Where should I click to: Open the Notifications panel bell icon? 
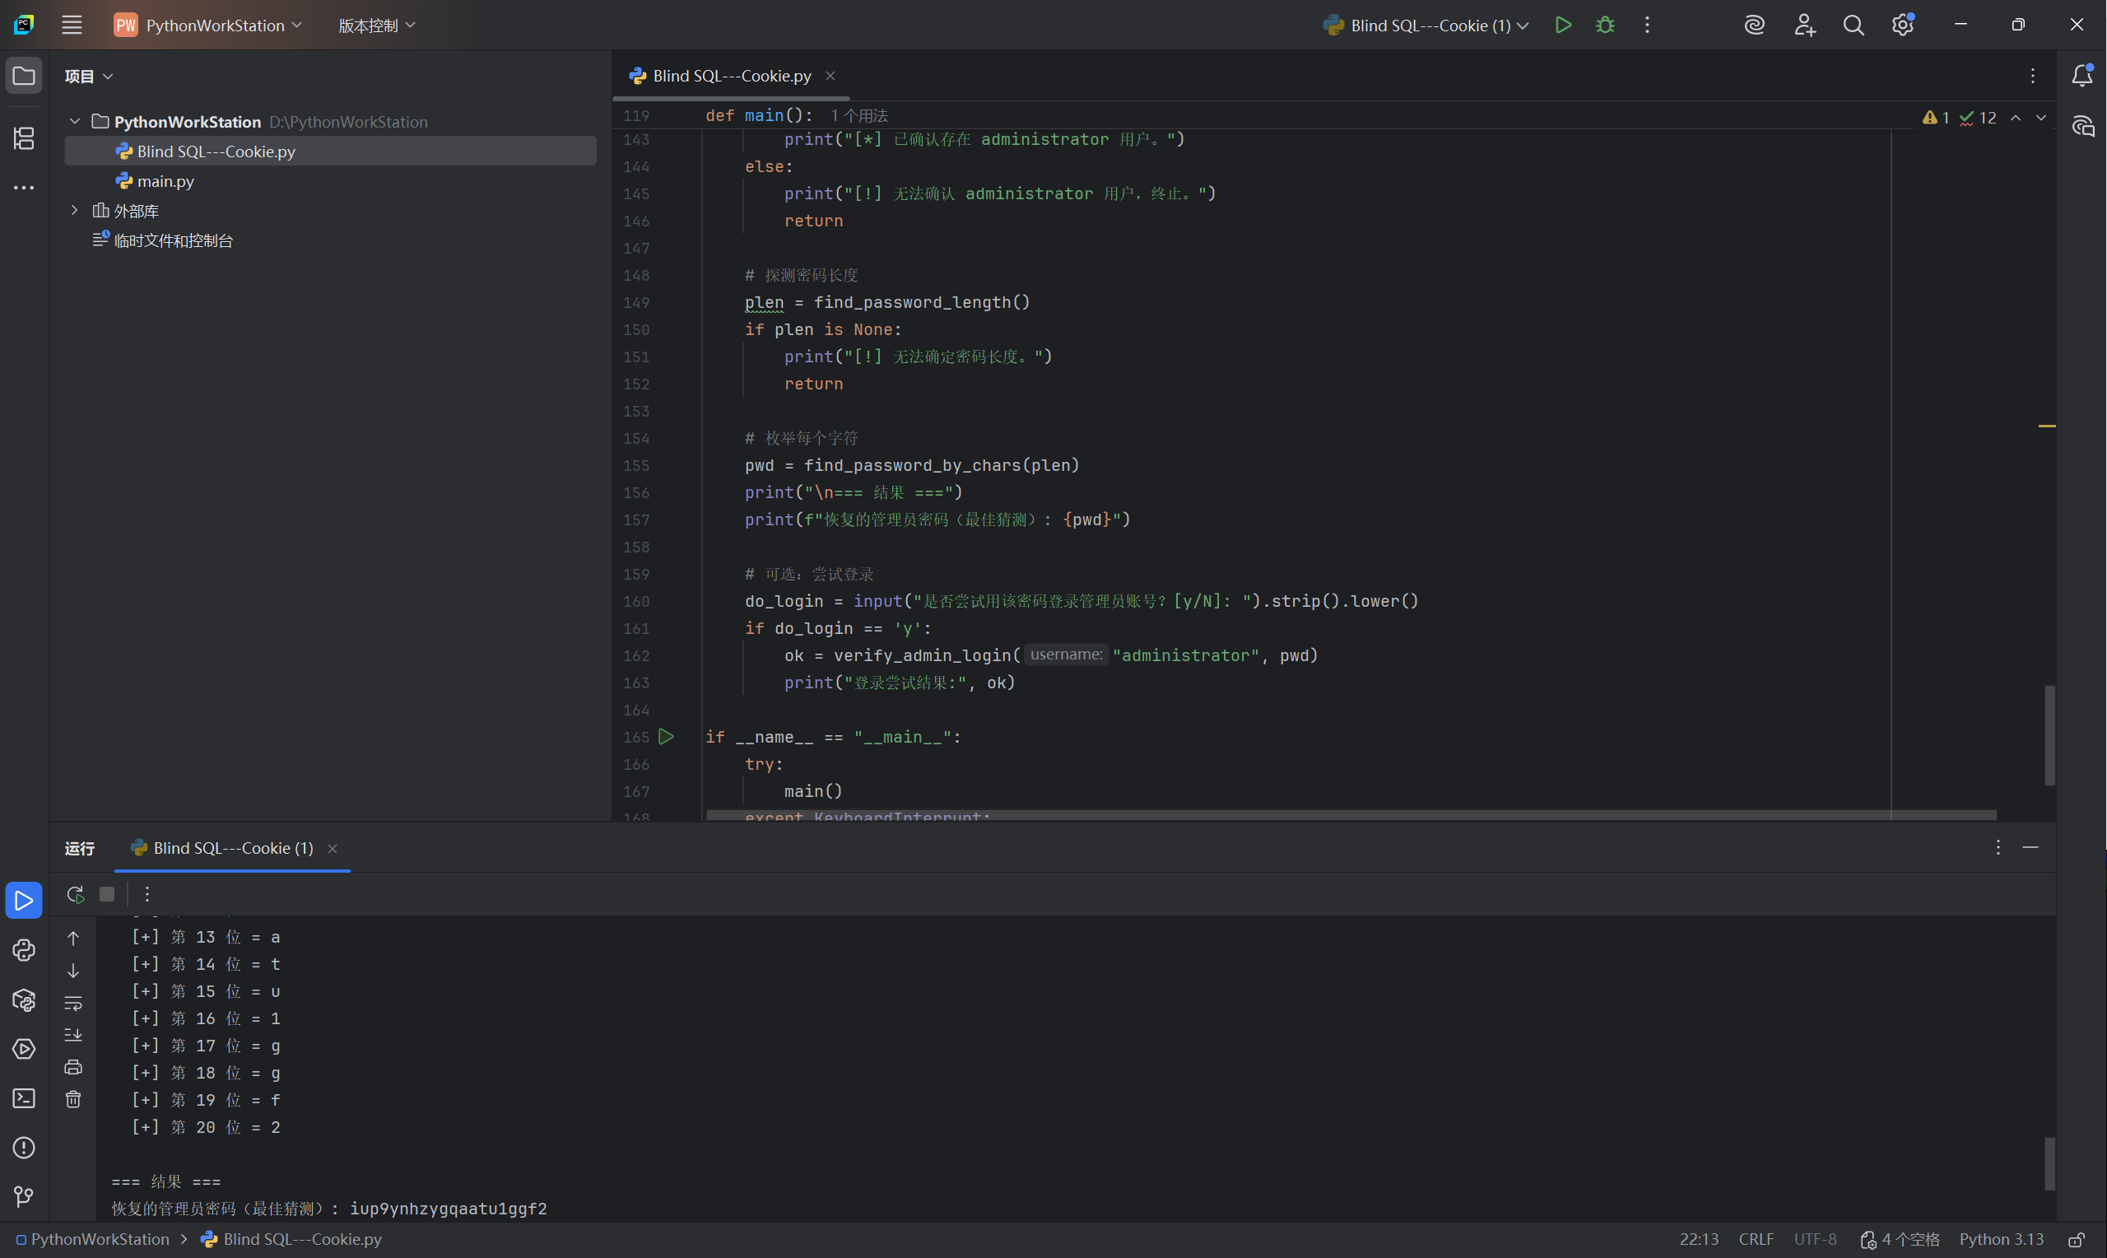[2081, 77]
